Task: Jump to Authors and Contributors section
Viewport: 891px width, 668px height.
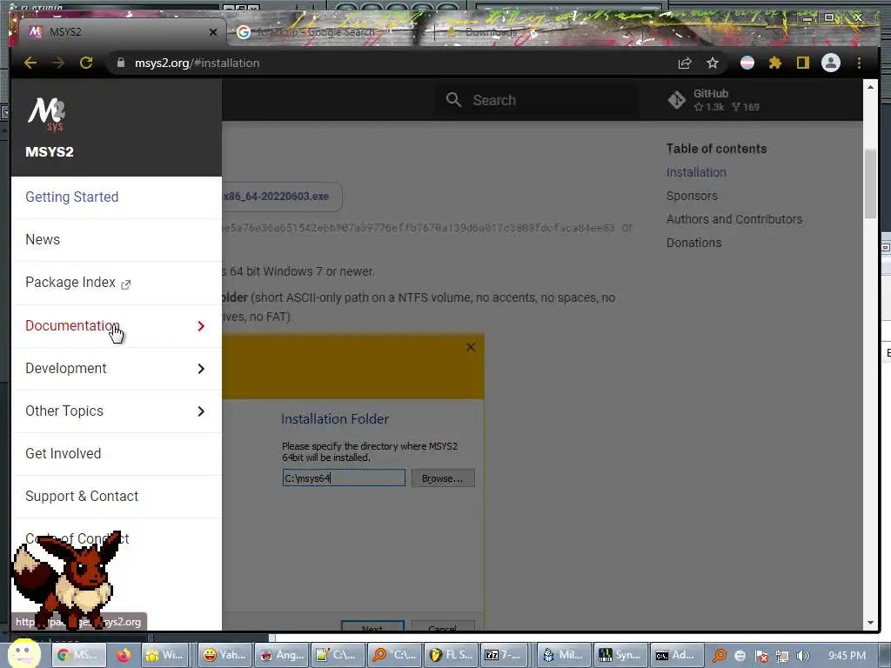Action: [734, 219]
